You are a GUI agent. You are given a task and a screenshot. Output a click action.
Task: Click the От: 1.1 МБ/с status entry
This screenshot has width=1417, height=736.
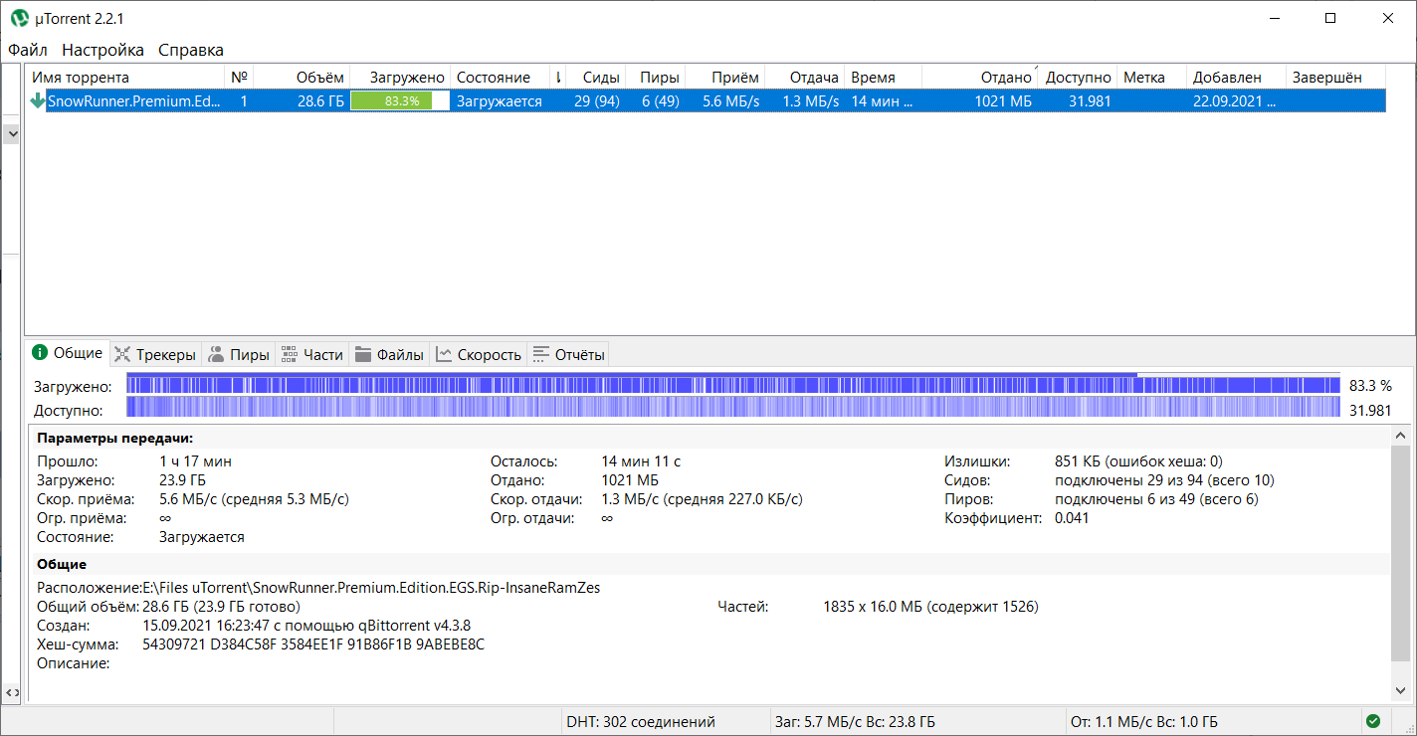[x=1144, y=721]
